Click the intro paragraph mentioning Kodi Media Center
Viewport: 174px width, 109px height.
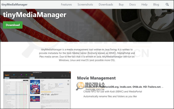87,55
